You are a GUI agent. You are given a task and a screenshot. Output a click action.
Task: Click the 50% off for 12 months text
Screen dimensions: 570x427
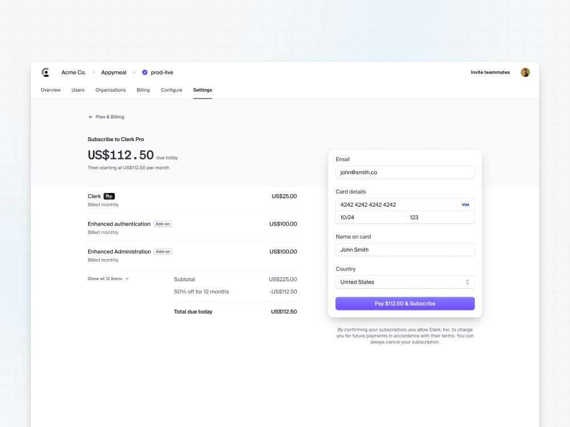pos(201,291)
